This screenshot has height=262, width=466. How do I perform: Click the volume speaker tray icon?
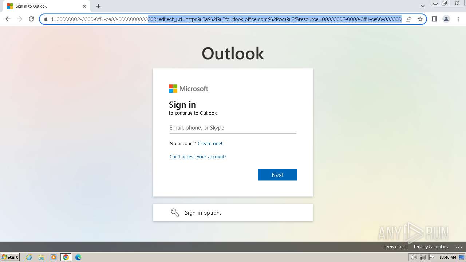coord(414,257)
